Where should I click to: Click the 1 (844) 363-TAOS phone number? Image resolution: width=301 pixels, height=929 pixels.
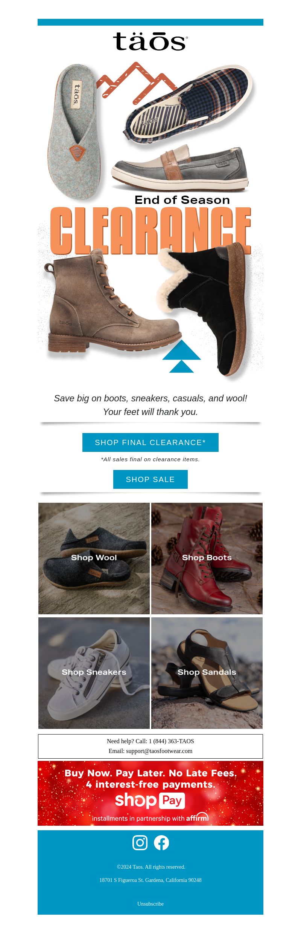click(x=172, y=741)
